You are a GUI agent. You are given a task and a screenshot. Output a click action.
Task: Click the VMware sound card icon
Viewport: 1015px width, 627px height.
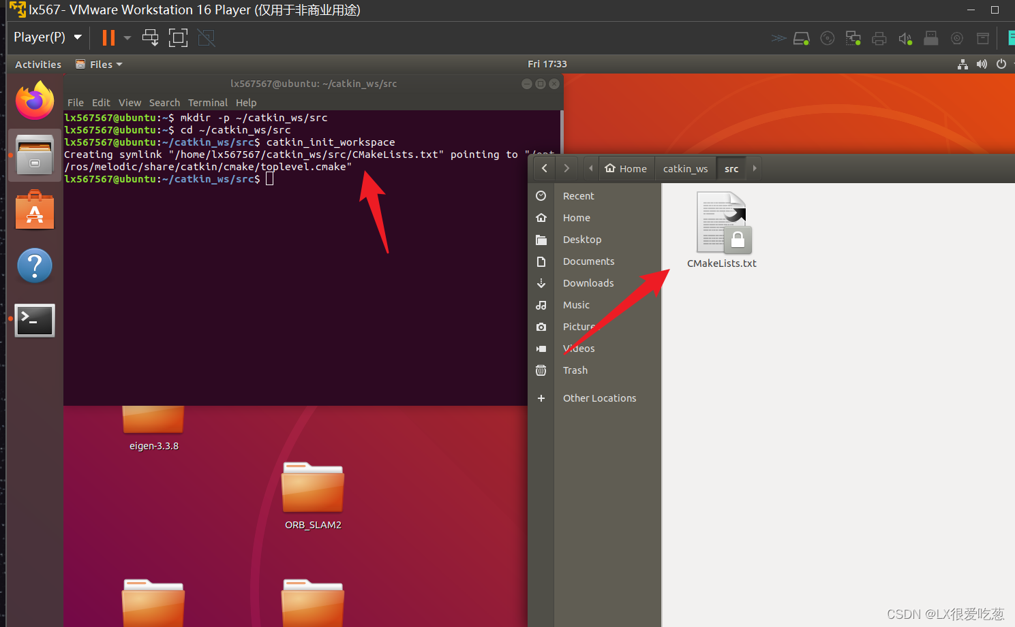pos(905,39)
